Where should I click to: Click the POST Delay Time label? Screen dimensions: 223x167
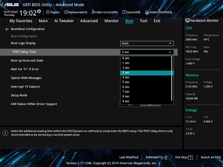pos(24,52)
